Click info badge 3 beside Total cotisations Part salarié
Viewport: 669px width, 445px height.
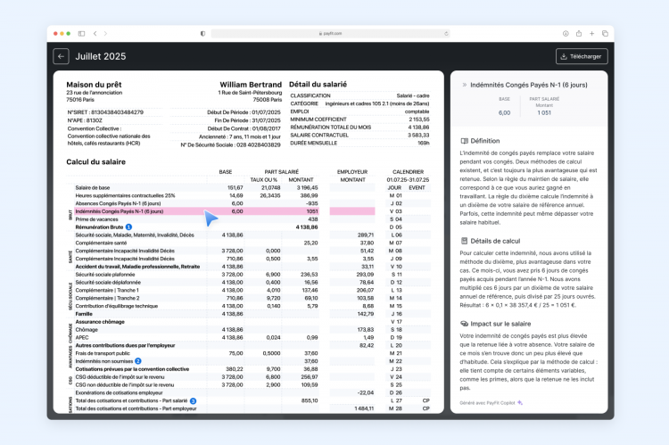pos(193,401)
